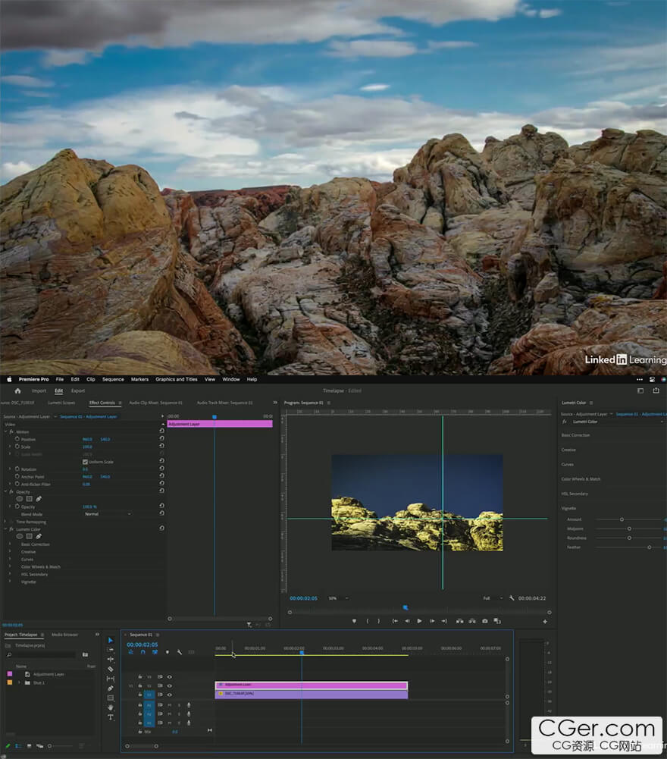Click Go to Out point button
Image resolution: width=667 pixels, height=759 pixels.
[x=444, y=621]
